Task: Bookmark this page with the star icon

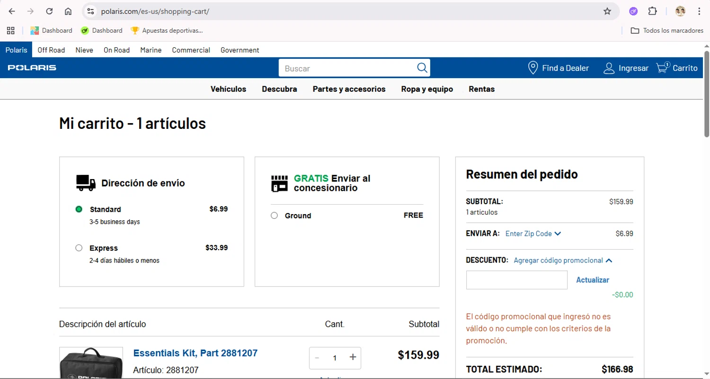Action: [x=607, y=11]
